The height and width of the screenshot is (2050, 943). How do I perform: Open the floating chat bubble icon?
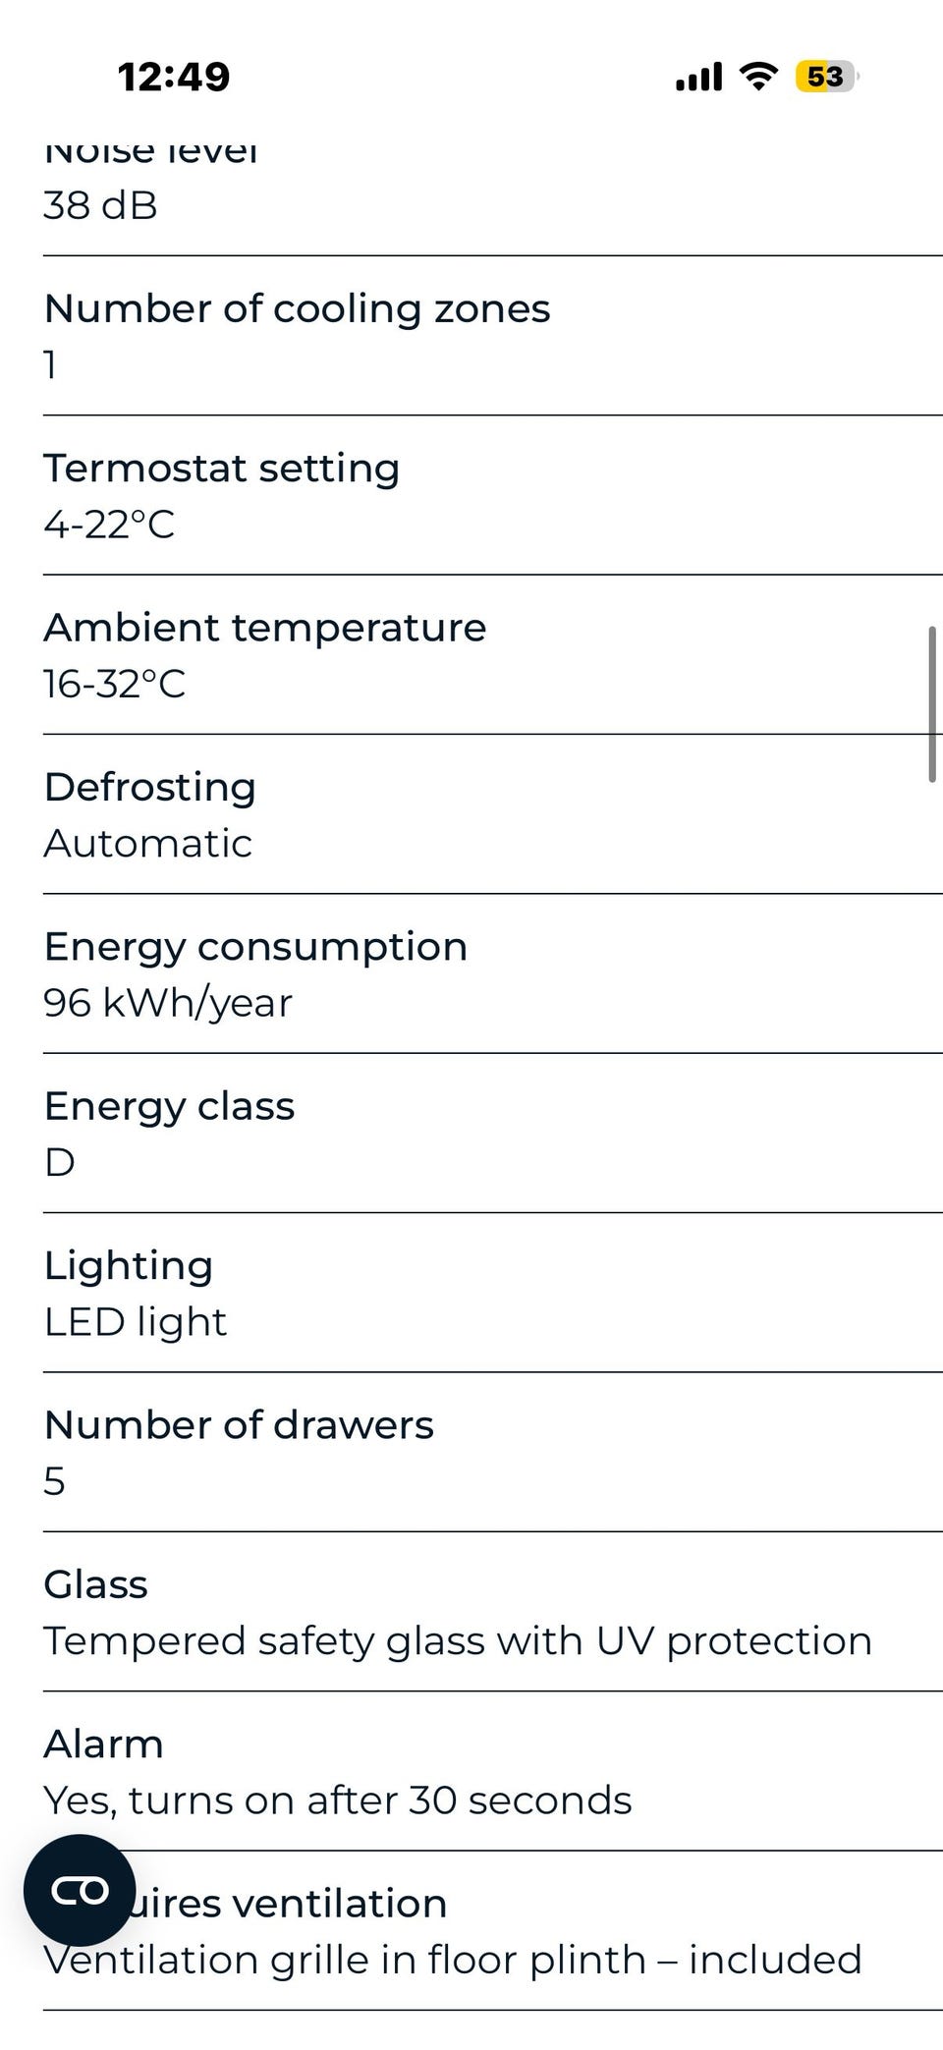[80, 1890]
